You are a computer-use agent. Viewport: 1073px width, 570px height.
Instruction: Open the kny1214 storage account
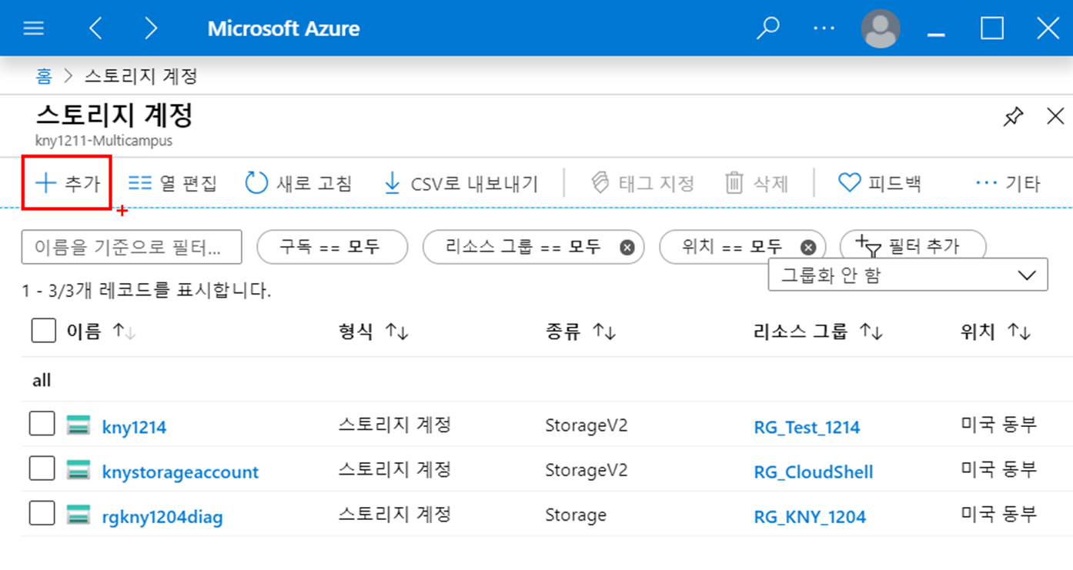coord(134,427)
